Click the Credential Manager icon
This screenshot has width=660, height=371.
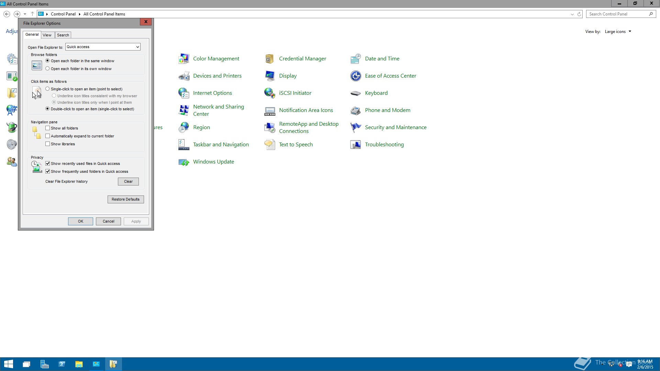[x=270, y=59]
